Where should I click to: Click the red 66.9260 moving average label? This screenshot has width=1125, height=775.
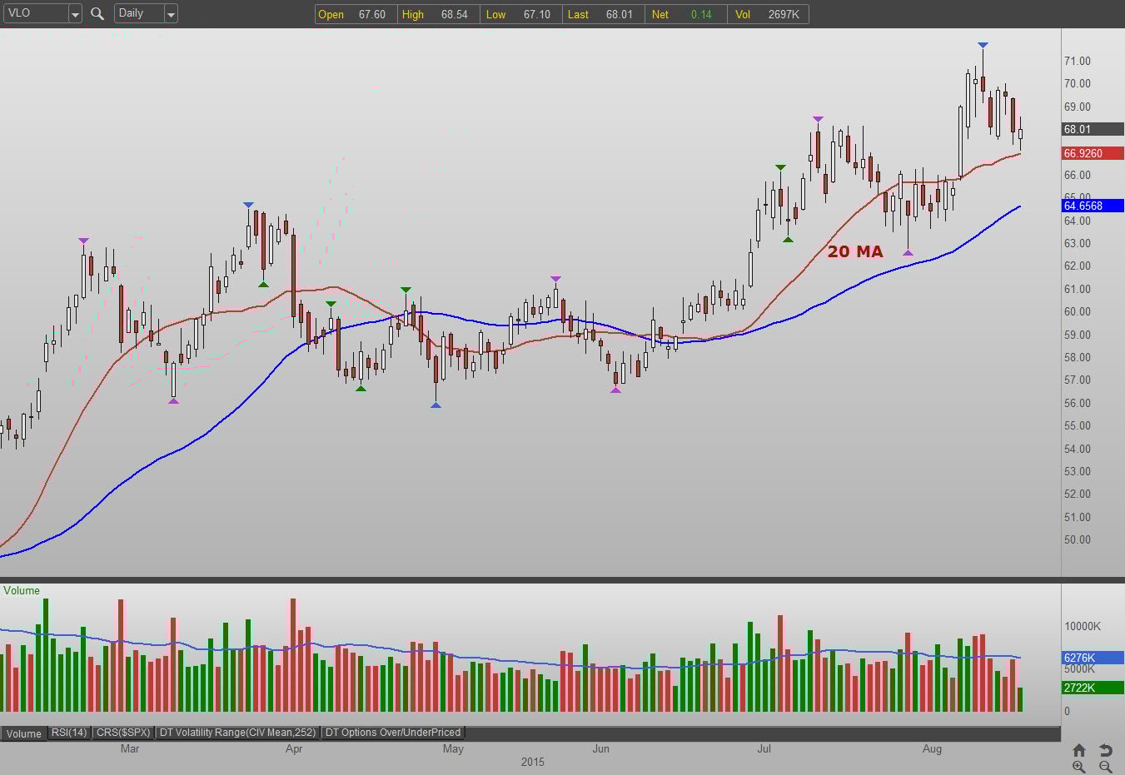coord(1092,153)
